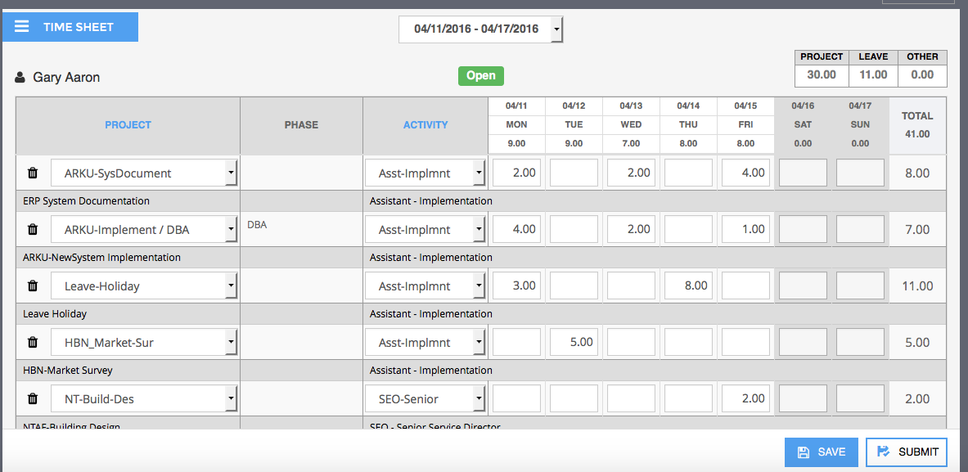
Task: Submit the timesheet with SUBMIT button
Action: [x=906, y=452]
